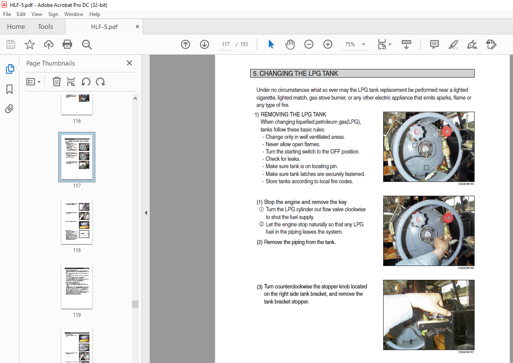Activate the hand pan tool
Viewport: 513px width, 363px height.
click(290, 44)
